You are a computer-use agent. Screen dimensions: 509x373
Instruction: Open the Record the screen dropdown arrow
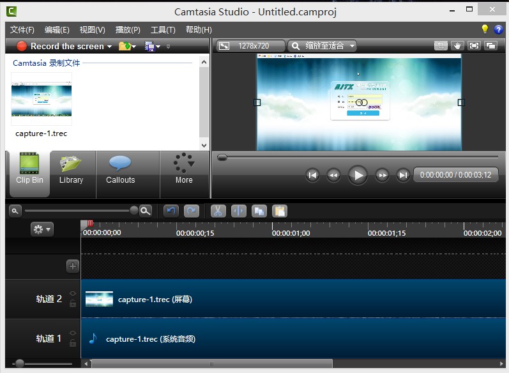tap(109, 47)
